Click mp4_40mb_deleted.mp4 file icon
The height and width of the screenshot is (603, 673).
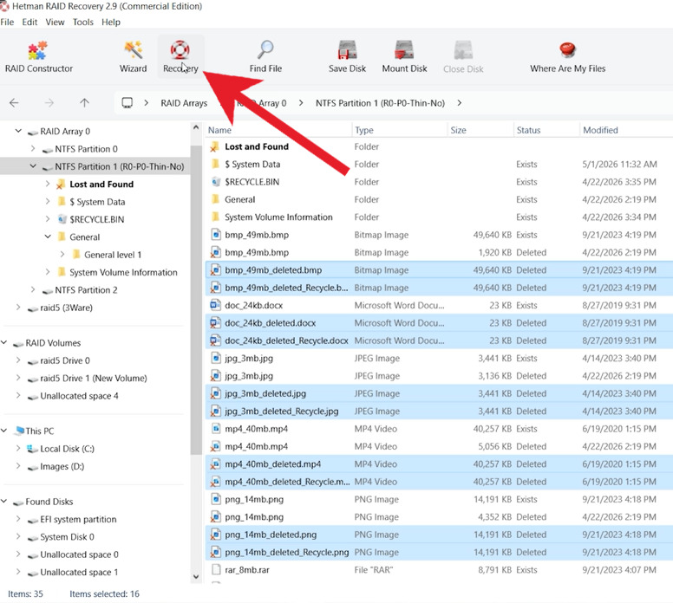pos(215,464)
